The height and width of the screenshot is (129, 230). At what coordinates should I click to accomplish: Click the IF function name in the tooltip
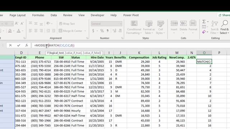pos(48,53)
